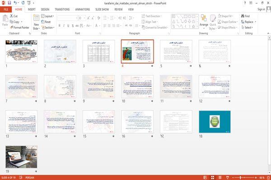The width and height of the screenshot is (271, 180).
Task: Select slide 18 teal thumbnail
Action: click(x=215, y=122)
